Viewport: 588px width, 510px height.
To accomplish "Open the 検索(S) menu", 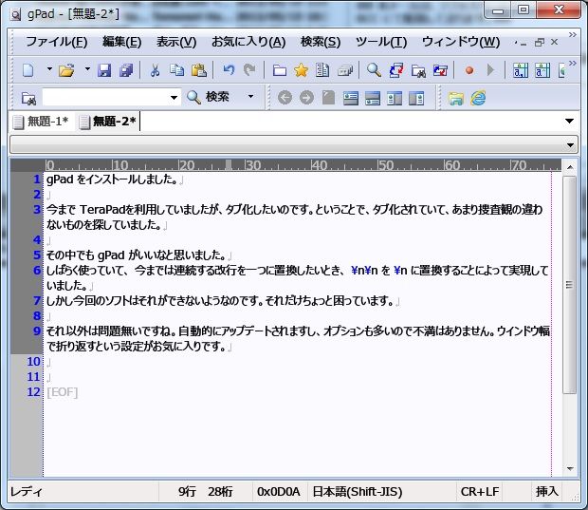I will [x=321, y=42].
